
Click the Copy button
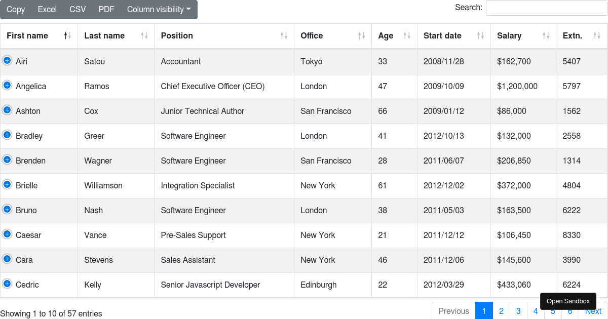click(x=15, y=9)
